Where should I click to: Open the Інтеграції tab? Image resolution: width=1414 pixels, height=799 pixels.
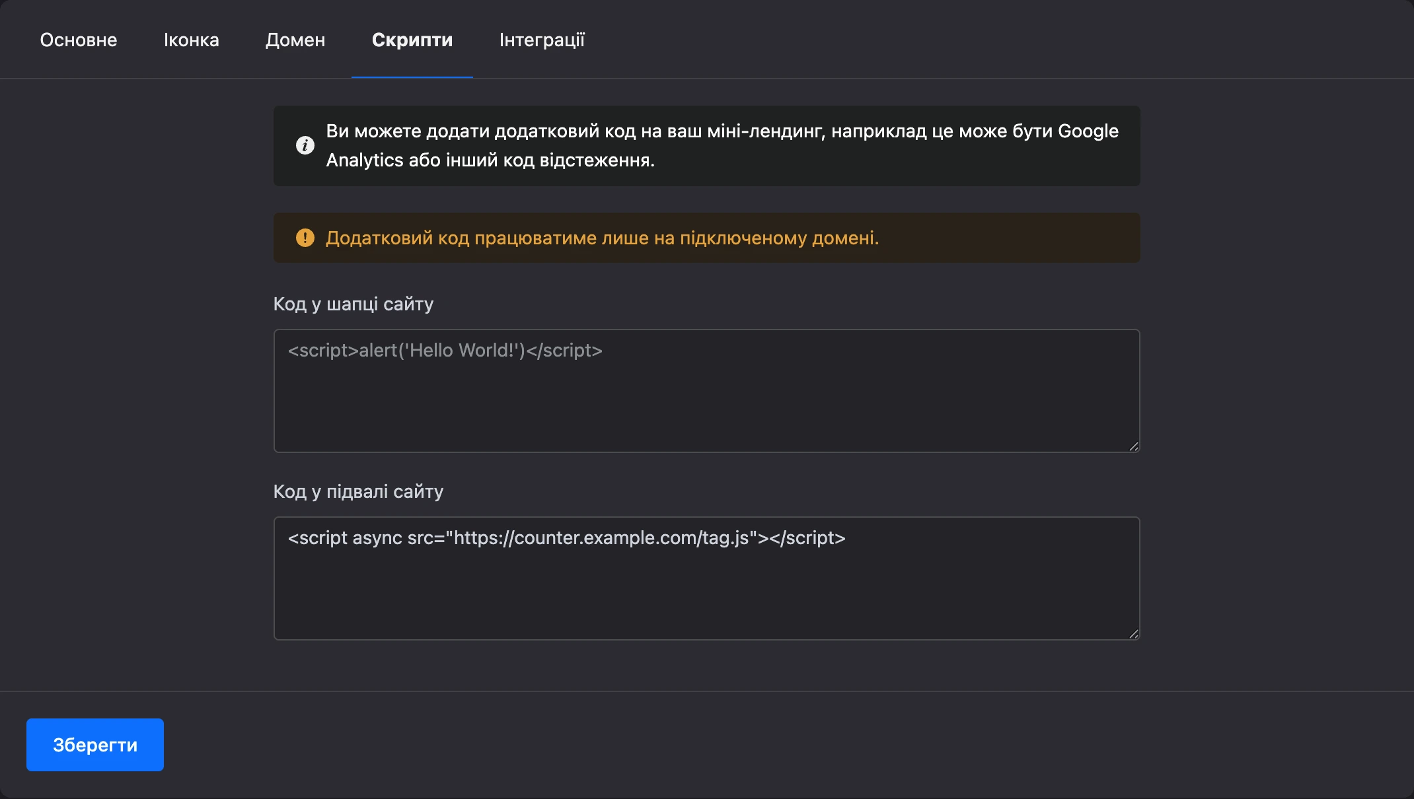tap(542, 40)
